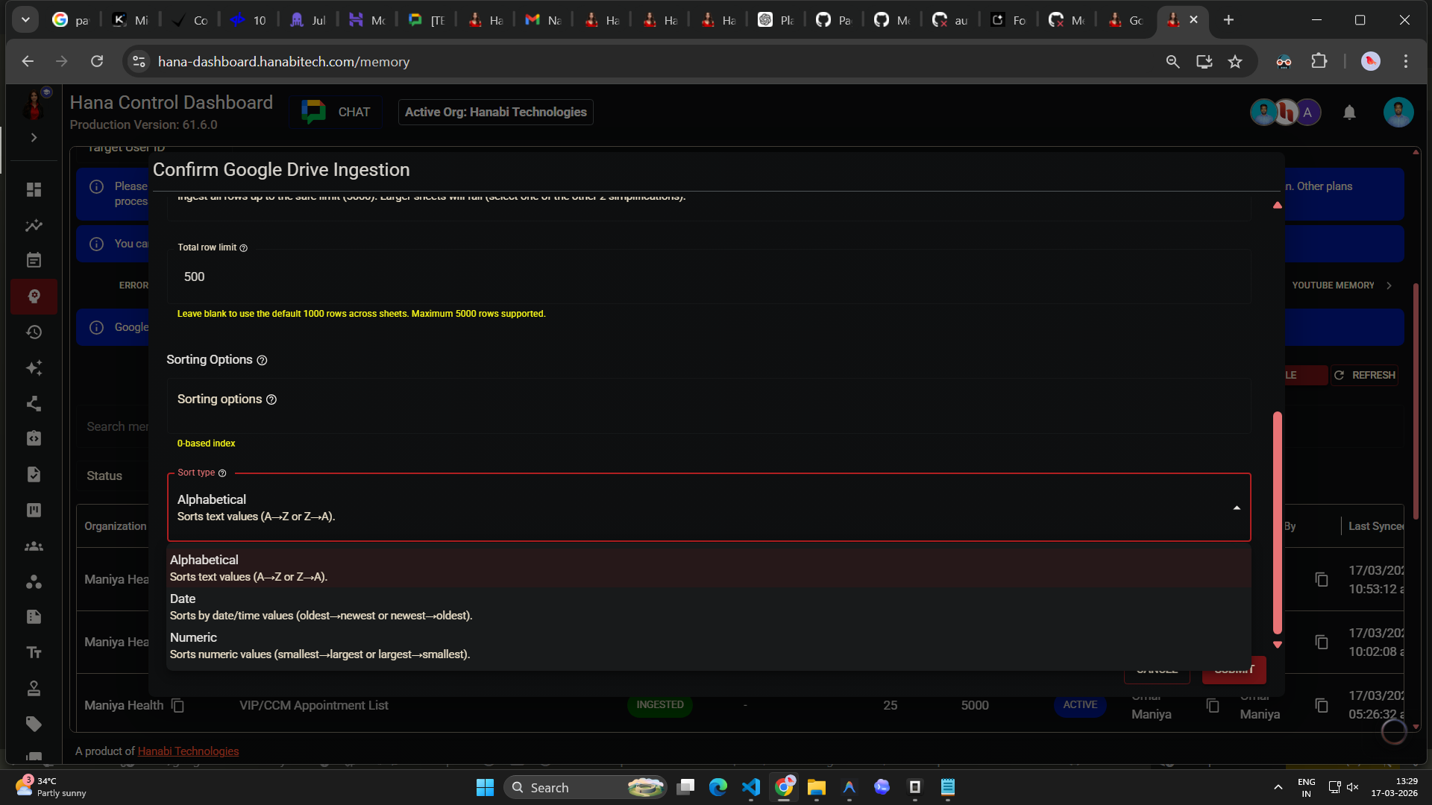
Task: Open the history clock icon in sidebar
Action: 34,332
